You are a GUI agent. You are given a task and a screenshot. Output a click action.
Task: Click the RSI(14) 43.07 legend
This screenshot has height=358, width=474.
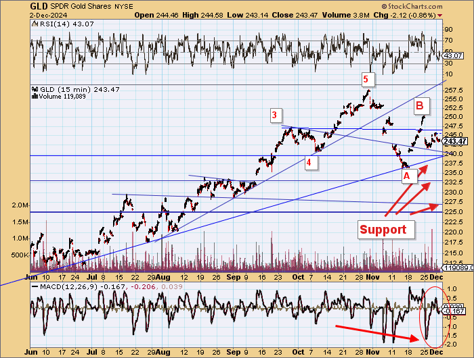point(67,24)
